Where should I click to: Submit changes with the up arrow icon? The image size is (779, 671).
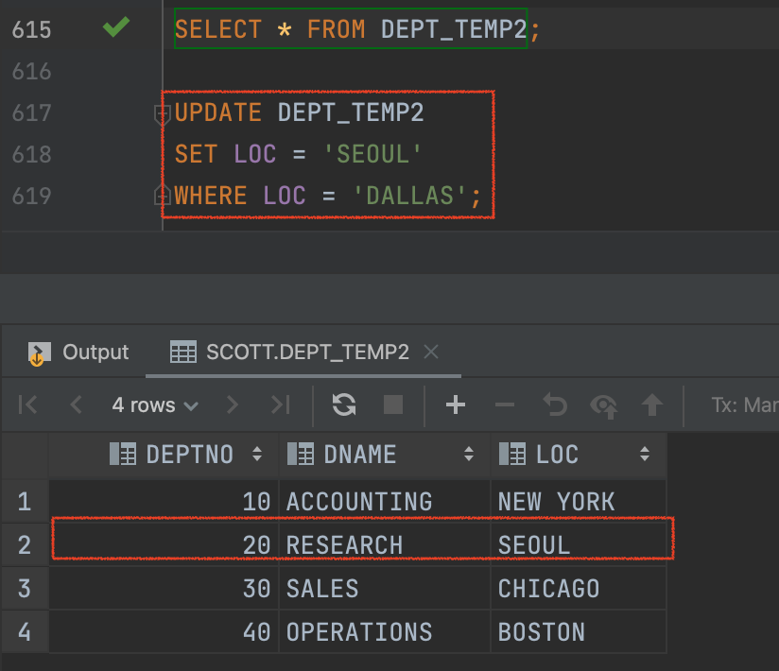(x=652, y=404)
